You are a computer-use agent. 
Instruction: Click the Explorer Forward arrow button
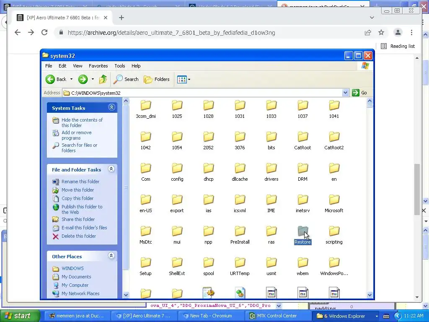pyautogui.click(x=83, y=79)
